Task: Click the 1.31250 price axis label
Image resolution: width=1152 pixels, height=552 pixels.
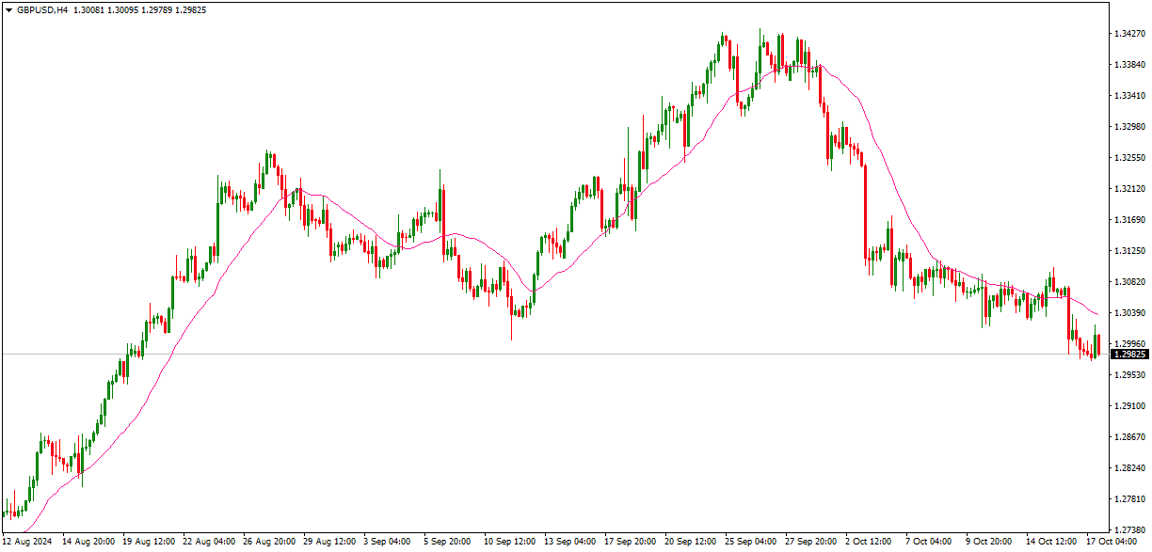Action: coord(1128,251)
